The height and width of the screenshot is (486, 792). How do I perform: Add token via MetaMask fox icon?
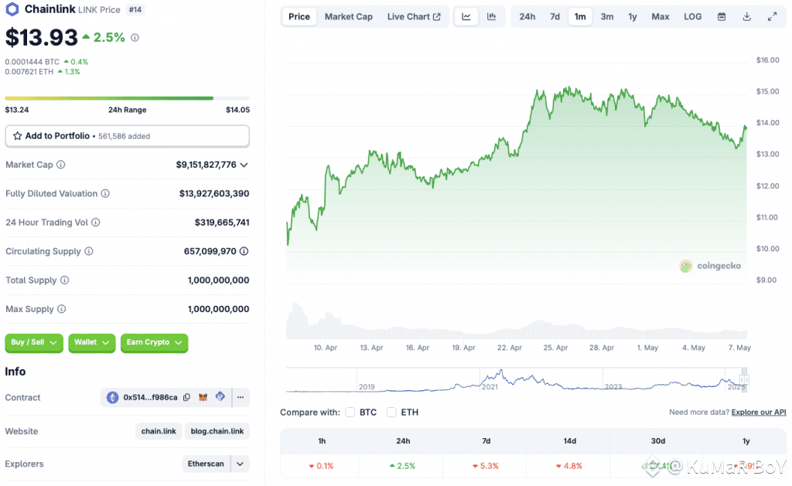pos(203,397)
